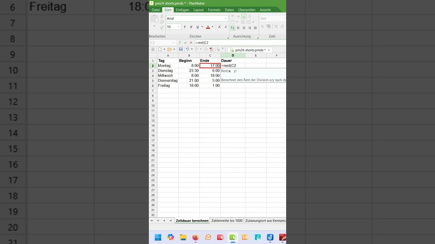Center text horizontally

244,28
